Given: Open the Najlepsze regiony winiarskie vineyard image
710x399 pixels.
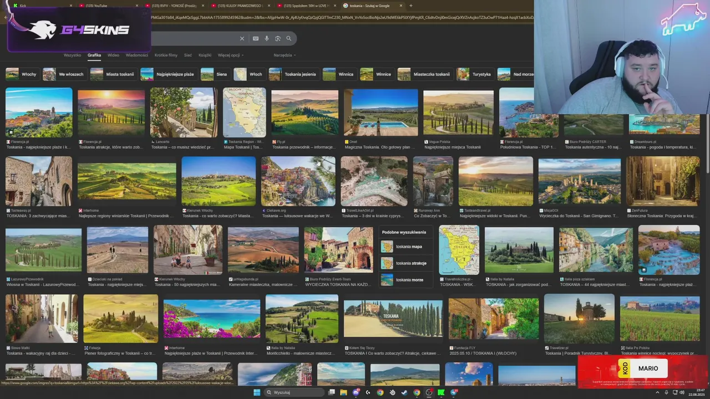Looking at the screenshot, I should click(x=126, y=181).
